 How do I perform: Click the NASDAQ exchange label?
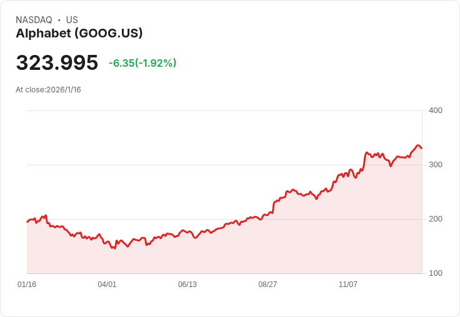pyautogui.click(x=34, y=20)
